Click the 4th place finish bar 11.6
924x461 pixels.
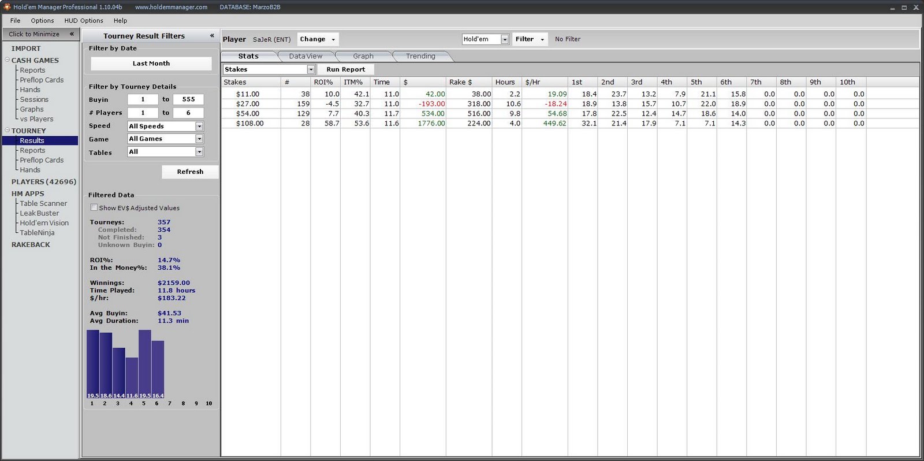point(132,378)
